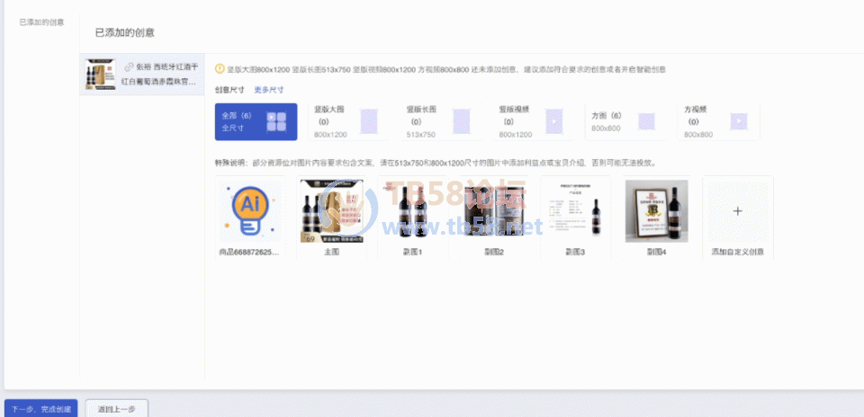
Task: Select the 竖版大图 800x1200 size filter
Action: coord(346,122)
